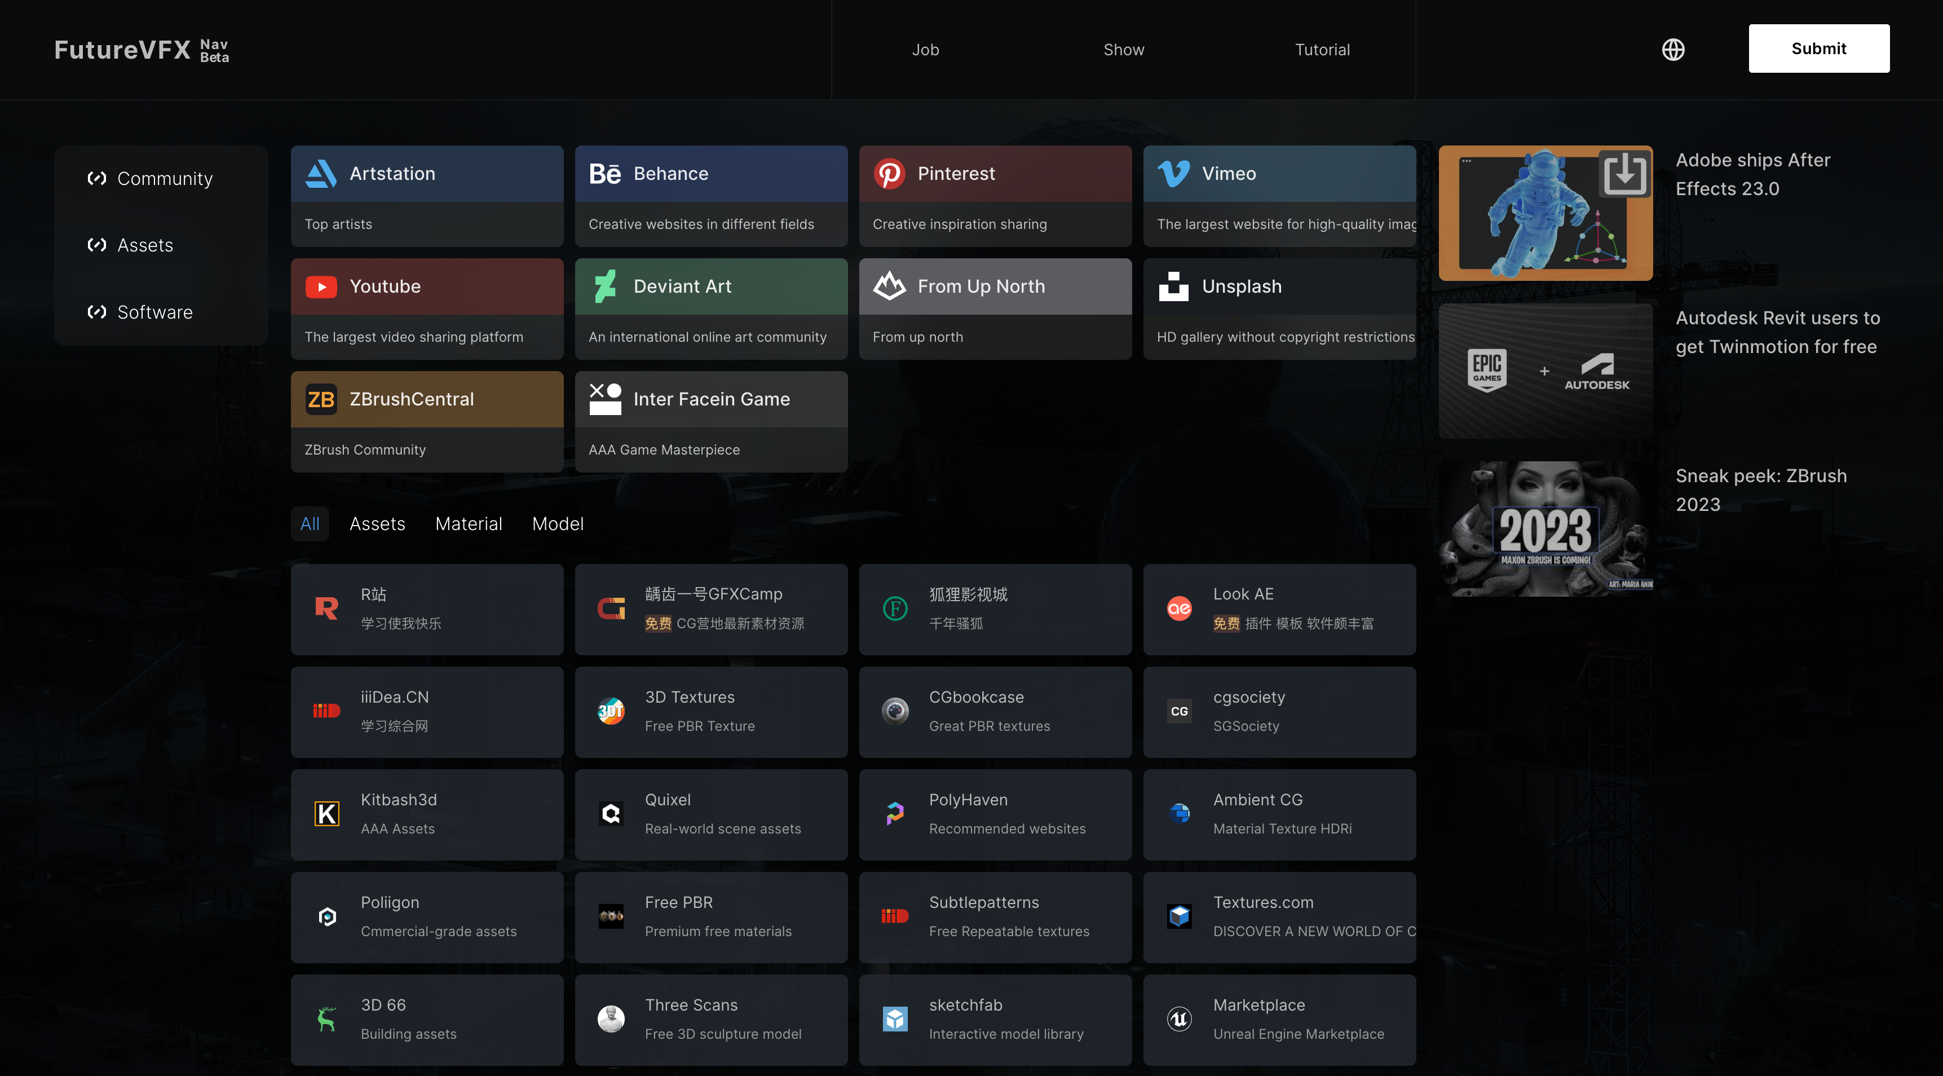
Task: Click the Artstation logo icon
Action: (321, 174)
